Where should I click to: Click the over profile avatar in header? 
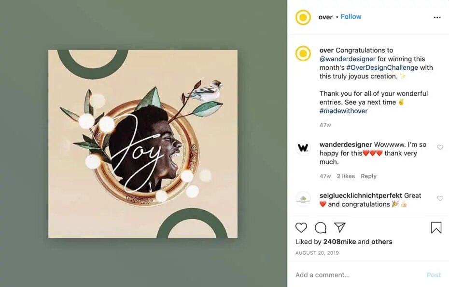coord(303,17)
